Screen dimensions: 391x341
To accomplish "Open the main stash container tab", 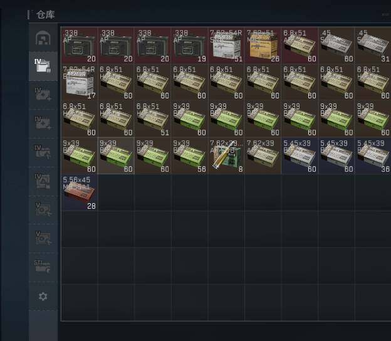I will pyautogui.click(x=43, y=38).
